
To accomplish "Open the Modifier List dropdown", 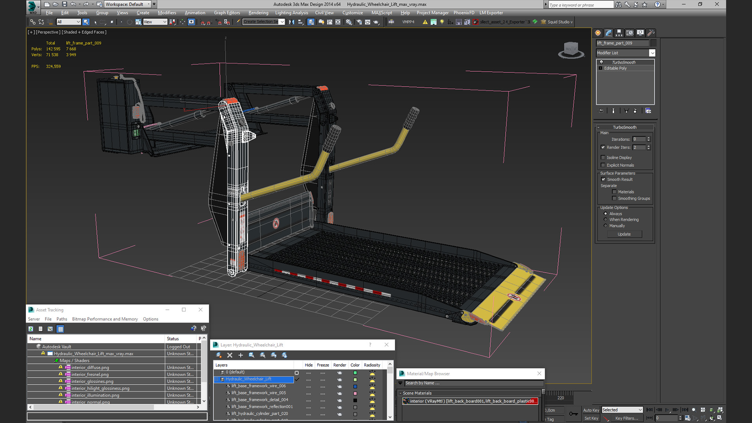I will pyautogui.click(x=652, y=53).
